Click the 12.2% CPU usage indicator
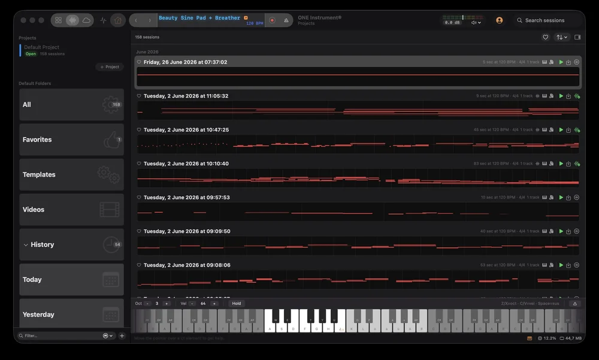This screenshot has width=599, height=360. (x=547, y=338)
